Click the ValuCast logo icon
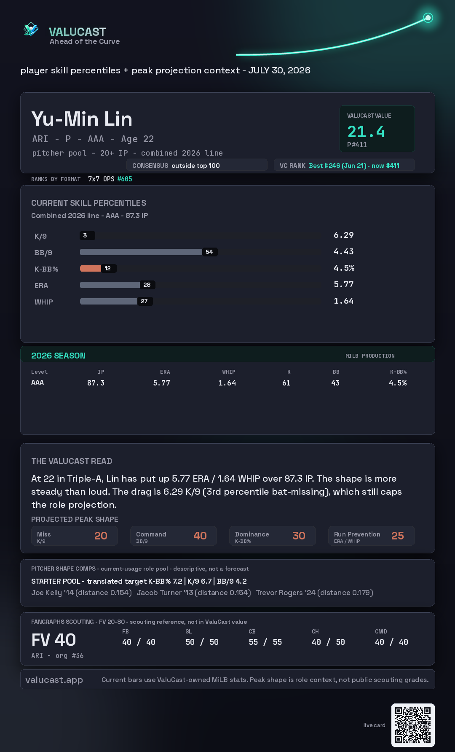The height and width of the screenshot is (752, 455). pyautogui.click(x=31, y=30)
